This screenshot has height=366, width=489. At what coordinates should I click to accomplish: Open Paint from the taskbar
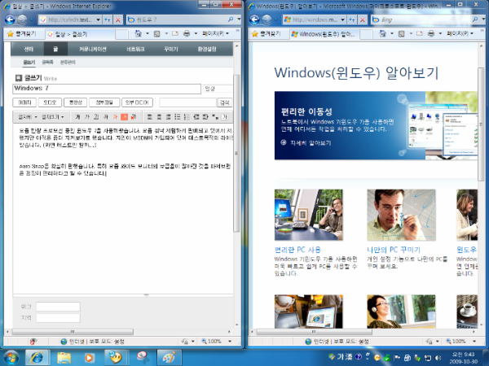(169, 357)
